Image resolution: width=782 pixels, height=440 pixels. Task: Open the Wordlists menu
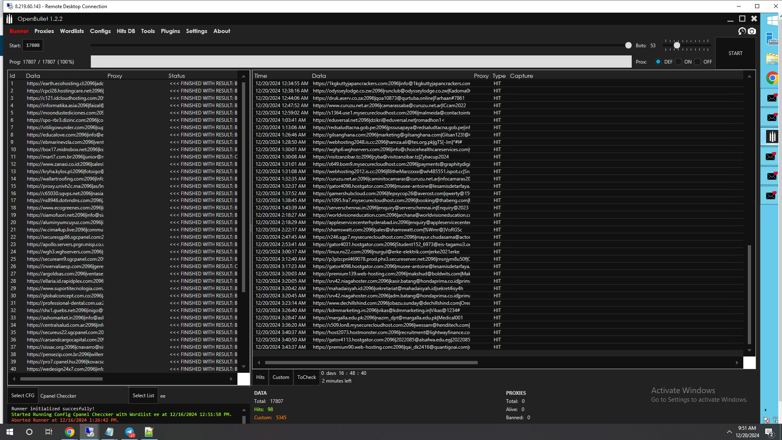coord(72,31)
